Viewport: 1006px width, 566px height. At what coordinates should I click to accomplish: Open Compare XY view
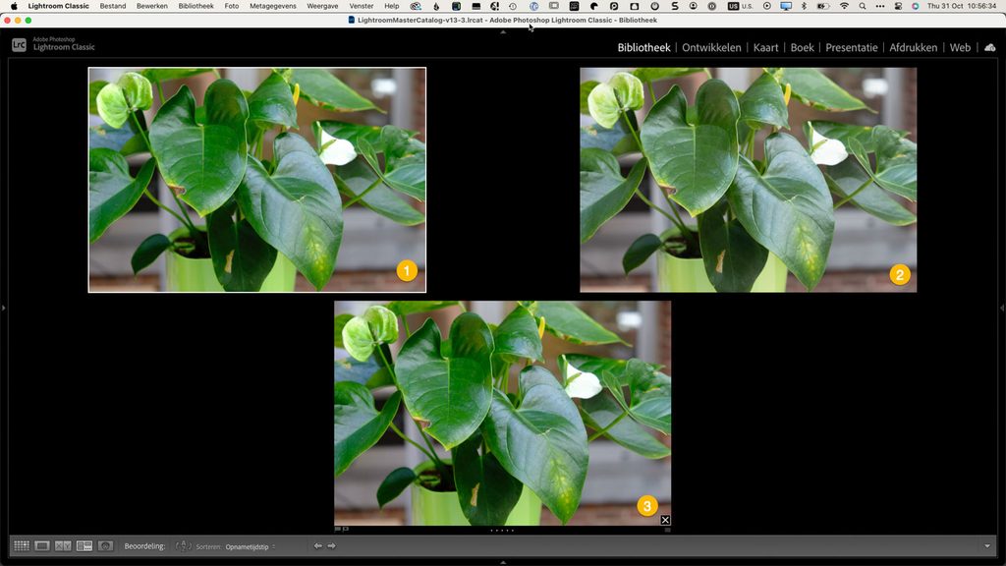click(x=63, y=546)
